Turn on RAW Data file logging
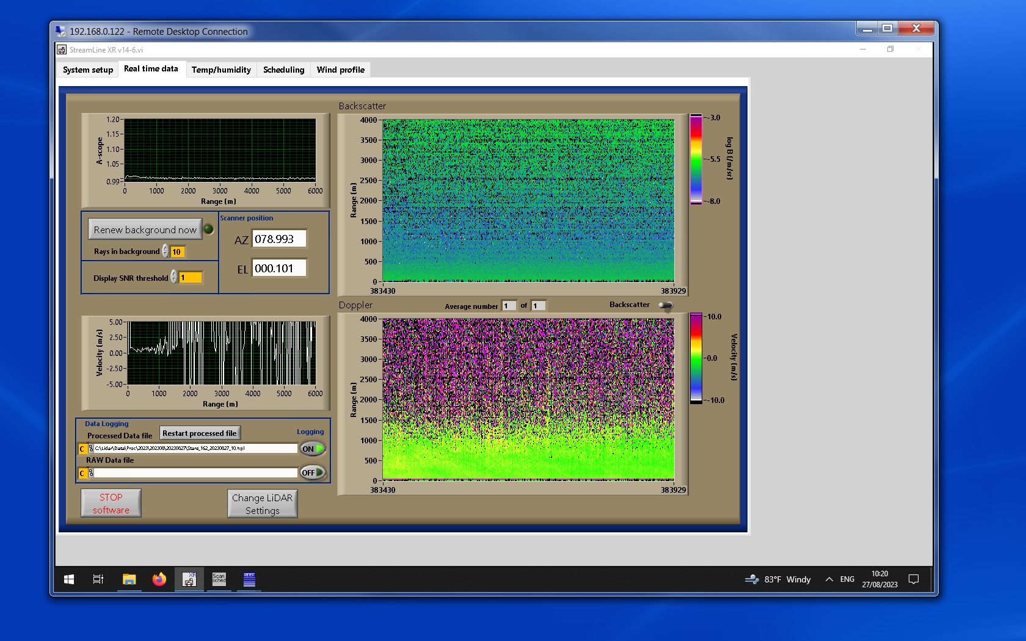Viewport: 1026px width, 641px height. tap(312, 473)
